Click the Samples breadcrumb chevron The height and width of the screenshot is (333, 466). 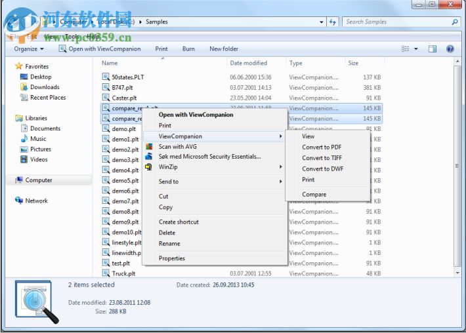pyautogui.click(x=140, y=22)
